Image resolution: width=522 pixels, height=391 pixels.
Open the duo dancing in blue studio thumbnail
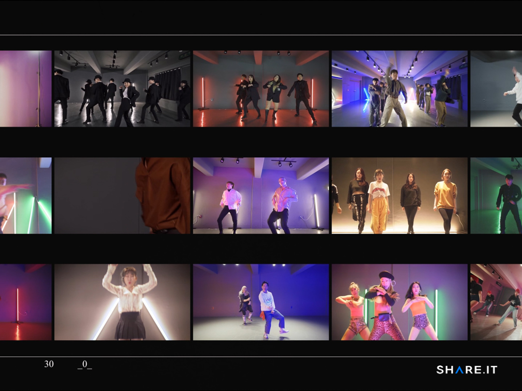click(x=261, y=302)
